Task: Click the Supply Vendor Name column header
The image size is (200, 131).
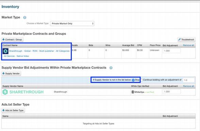Action: pyautogui.click(x=13, y=86)
